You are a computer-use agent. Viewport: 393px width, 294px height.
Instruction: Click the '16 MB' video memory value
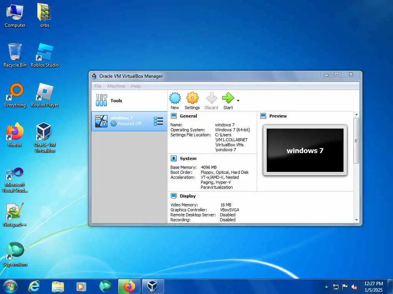tap(226, 205)
